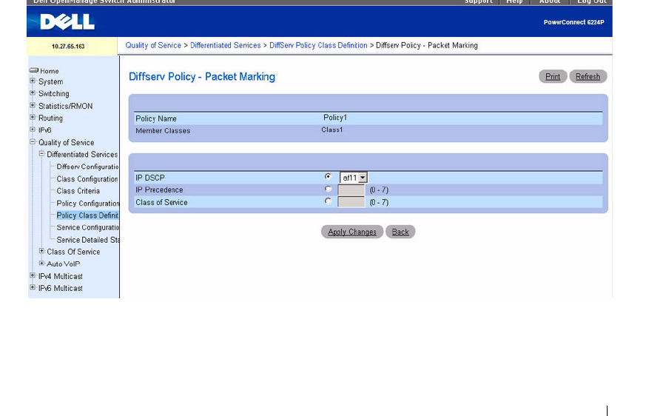Open Auto VoIP tree label
The image size is (666, 416).
[64, 264]
